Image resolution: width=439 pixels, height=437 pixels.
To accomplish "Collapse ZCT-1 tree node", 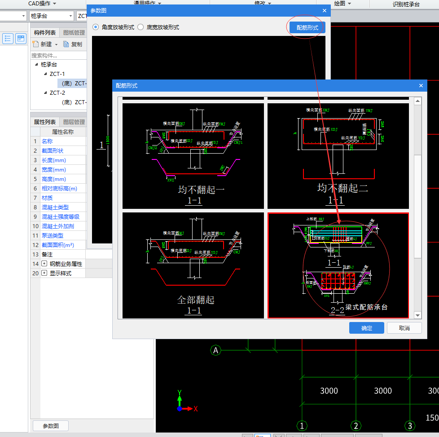I will (x=45, y=74).
